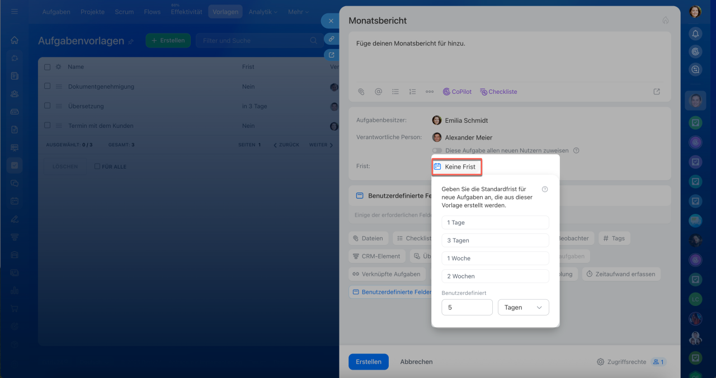Open the LC contact in right sidebar
The height and width of the screenshot is (378, 716).
[x=695, y=299]
